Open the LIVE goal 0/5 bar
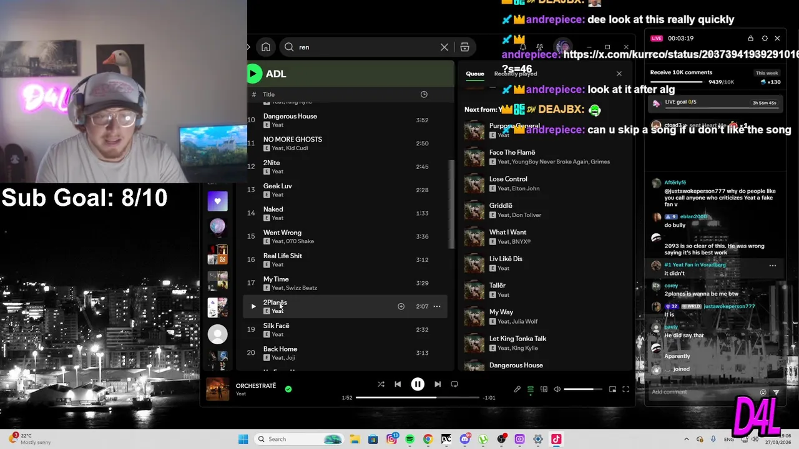The width and height of the screenshot is (799, 449). (x=716, y=104)
